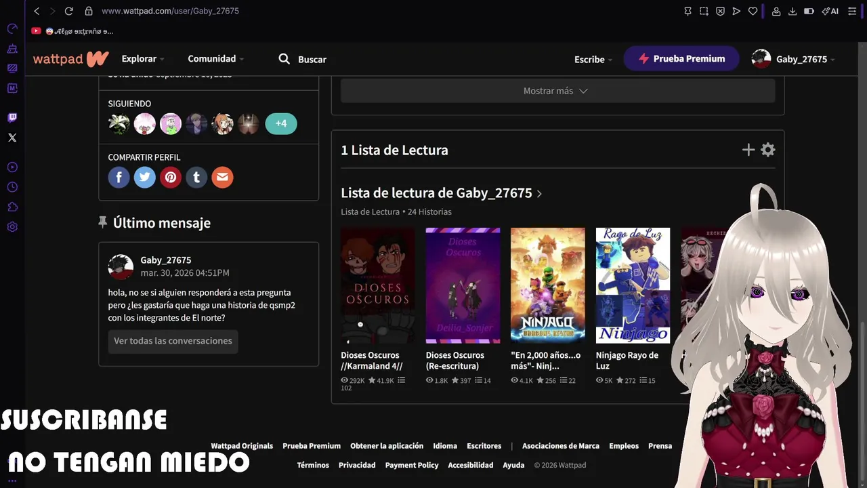The image size is (867, 488).
Task: Open the Idioma footer link
Action: (445, 446)
